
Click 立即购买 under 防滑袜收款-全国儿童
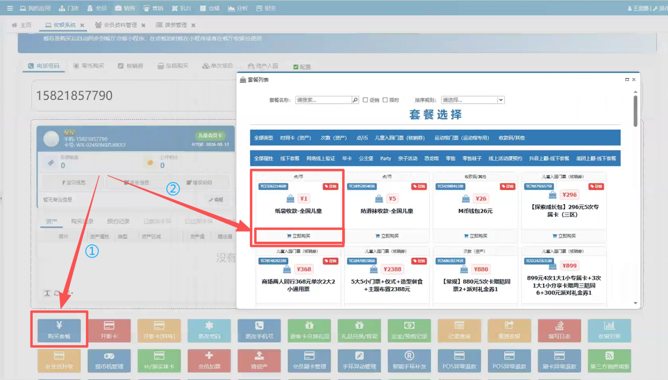387,236
